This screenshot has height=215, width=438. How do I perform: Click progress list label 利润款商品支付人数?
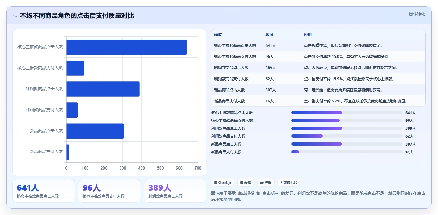coord(228,136)
